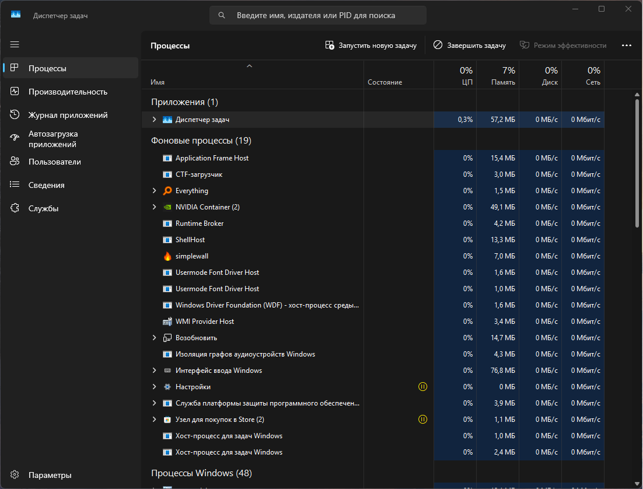643x489 pixels.
Task: Open the hamburger navigation menu
Action: 15,44
